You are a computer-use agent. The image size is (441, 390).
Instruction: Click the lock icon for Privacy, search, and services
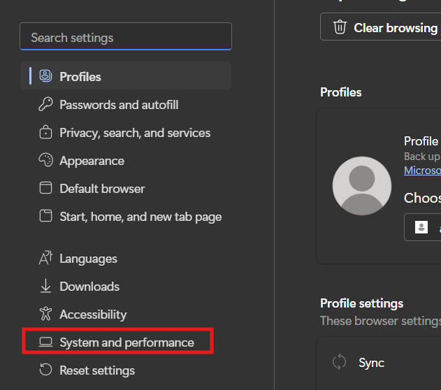[45, 132]
